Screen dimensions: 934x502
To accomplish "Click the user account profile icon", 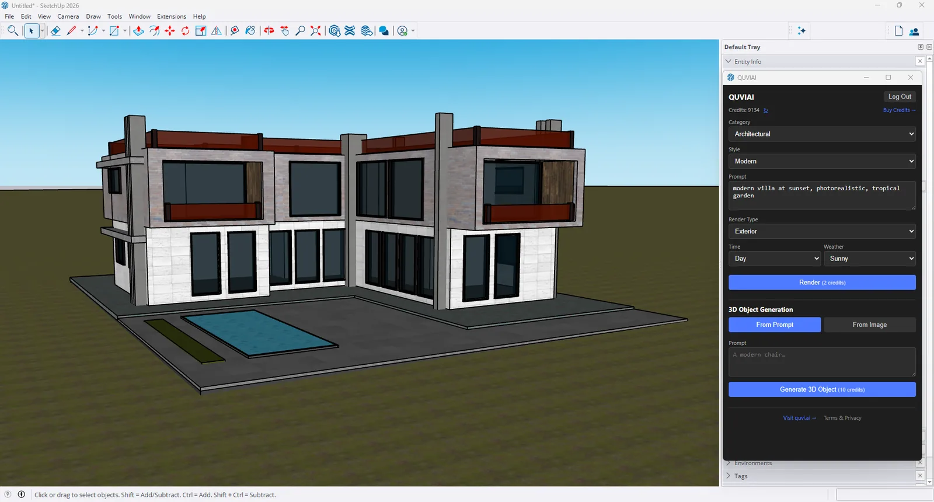I will click(402, 31).
